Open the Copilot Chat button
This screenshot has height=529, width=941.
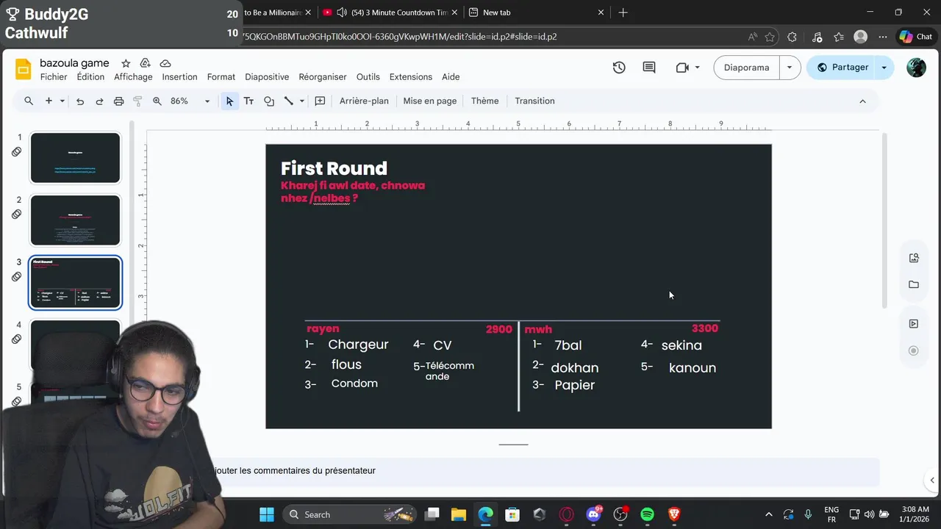coord(915,37)
